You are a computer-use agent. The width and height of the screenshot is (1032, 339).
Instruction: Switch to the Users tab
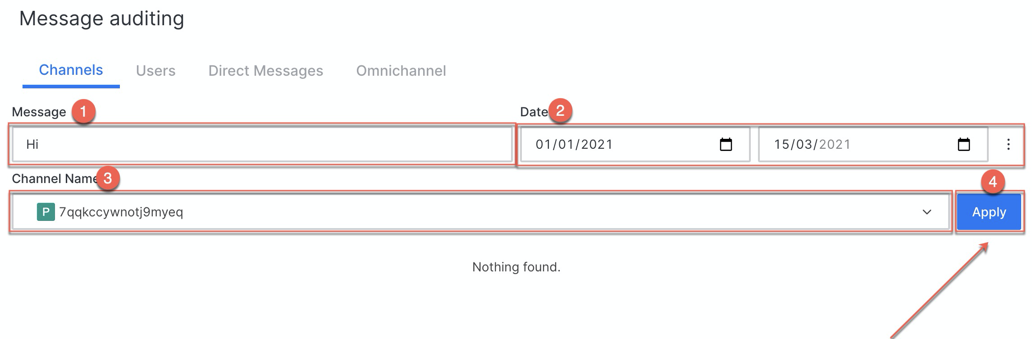point(155,71)
